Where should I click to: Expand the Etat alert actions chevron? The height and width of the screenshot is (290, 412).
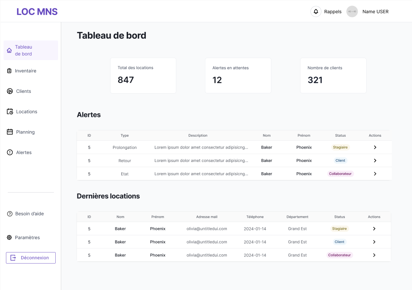pos(375,173)
